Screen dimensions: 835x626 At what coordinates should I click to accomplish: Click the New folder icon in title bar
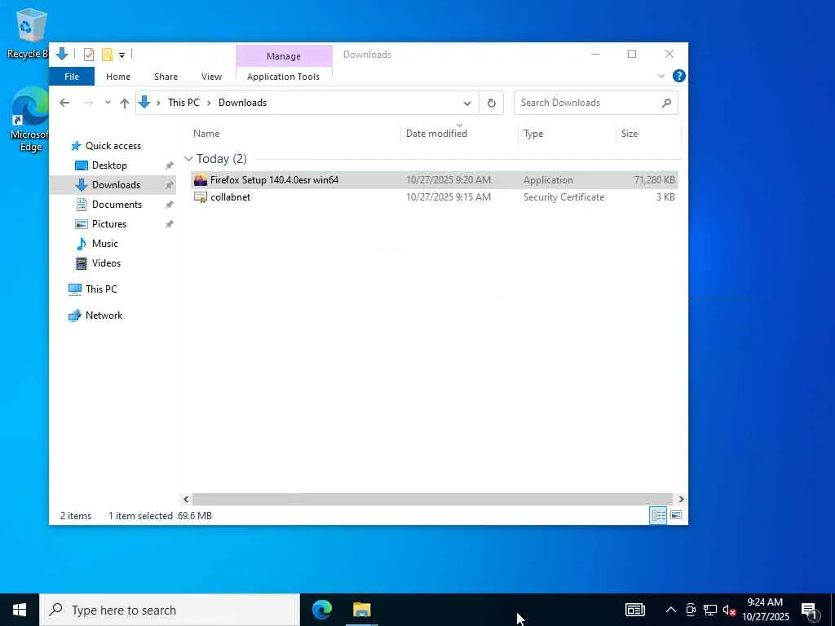(107, 55)
